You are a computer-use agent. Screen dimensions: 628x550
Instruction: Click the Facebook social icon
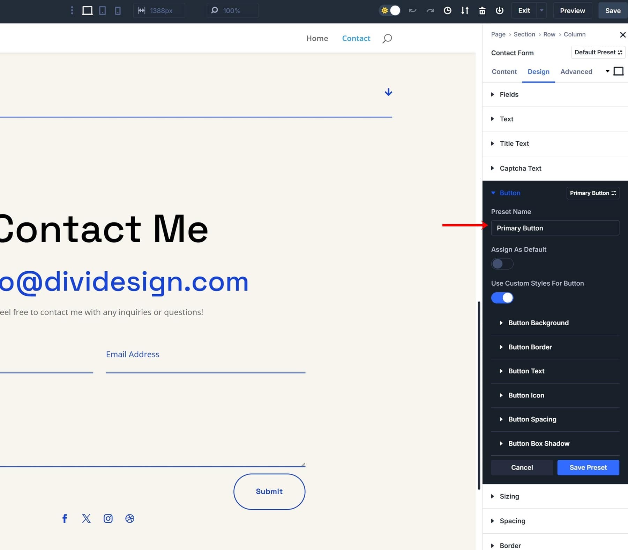(x=65, y=518)
